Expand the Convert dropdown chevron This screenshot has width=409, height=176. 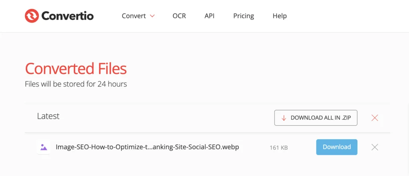coord(152,16)
